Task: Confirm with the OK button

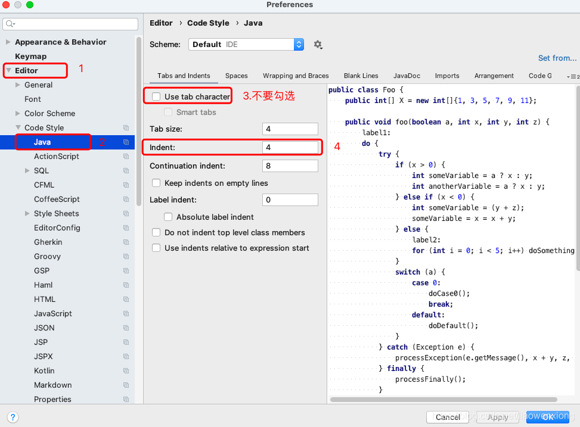Action: coord(548,417)
